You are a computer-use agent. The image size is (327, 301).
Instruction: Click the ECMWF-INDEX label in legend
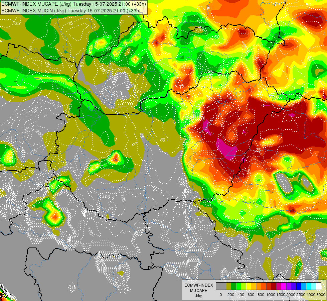(x=199, y=285)
